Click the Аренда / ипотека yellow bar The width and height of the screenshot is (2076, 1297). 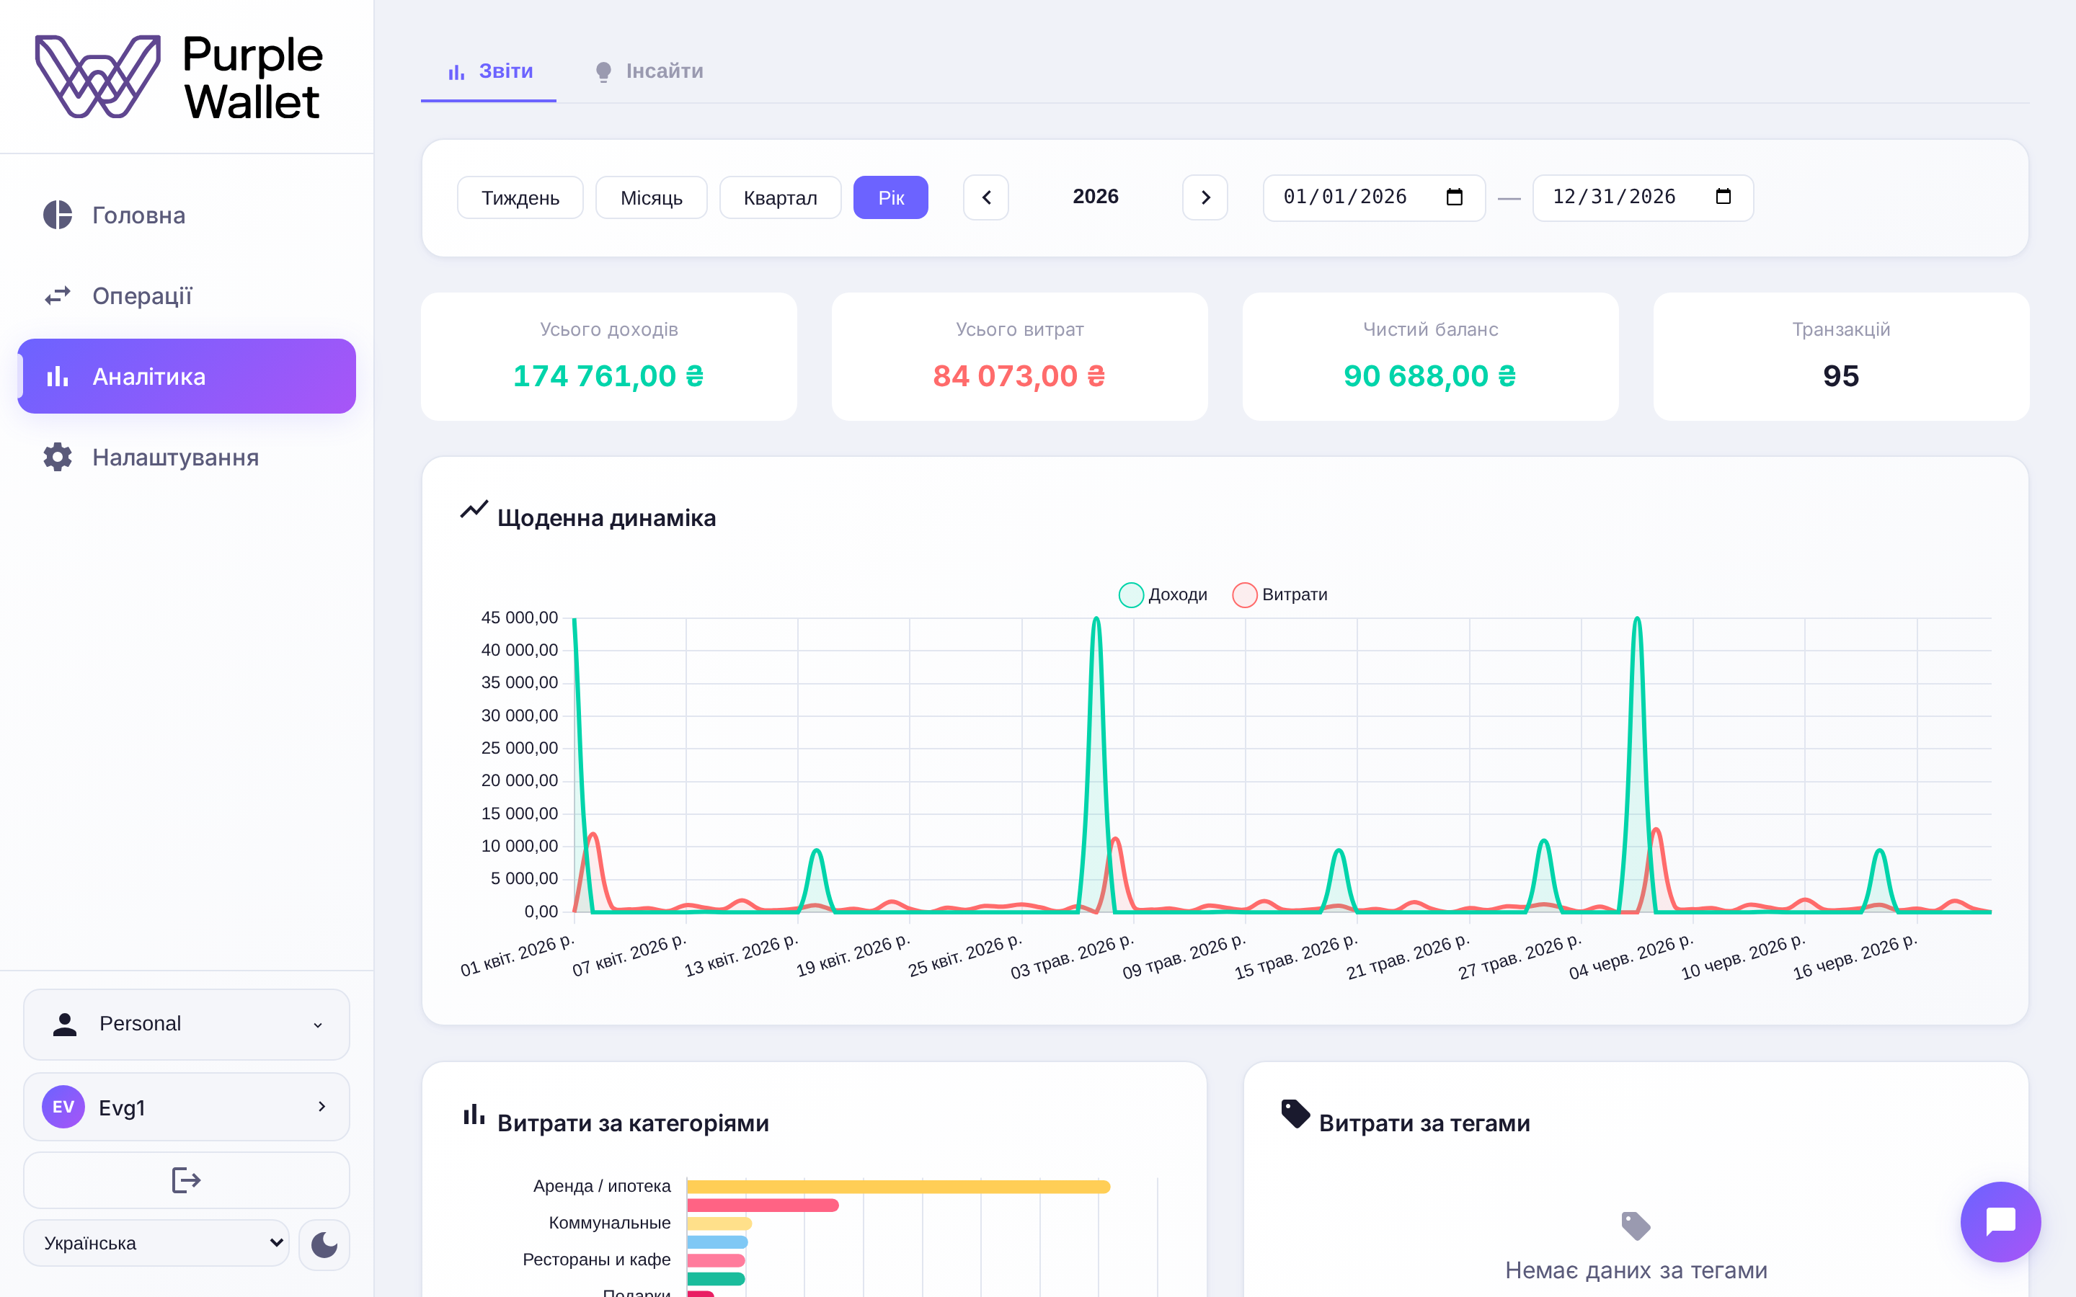[898, 1186]
